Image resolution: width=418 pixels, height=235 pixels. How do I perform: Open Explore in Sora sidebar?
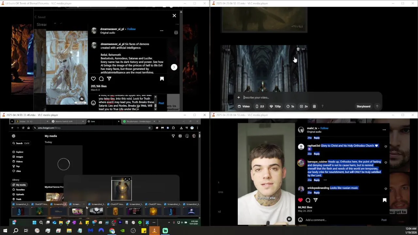[18, 152]
